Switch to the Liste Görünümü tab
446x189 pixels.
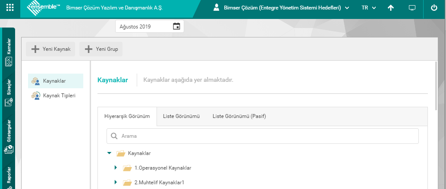coord(181,116)
